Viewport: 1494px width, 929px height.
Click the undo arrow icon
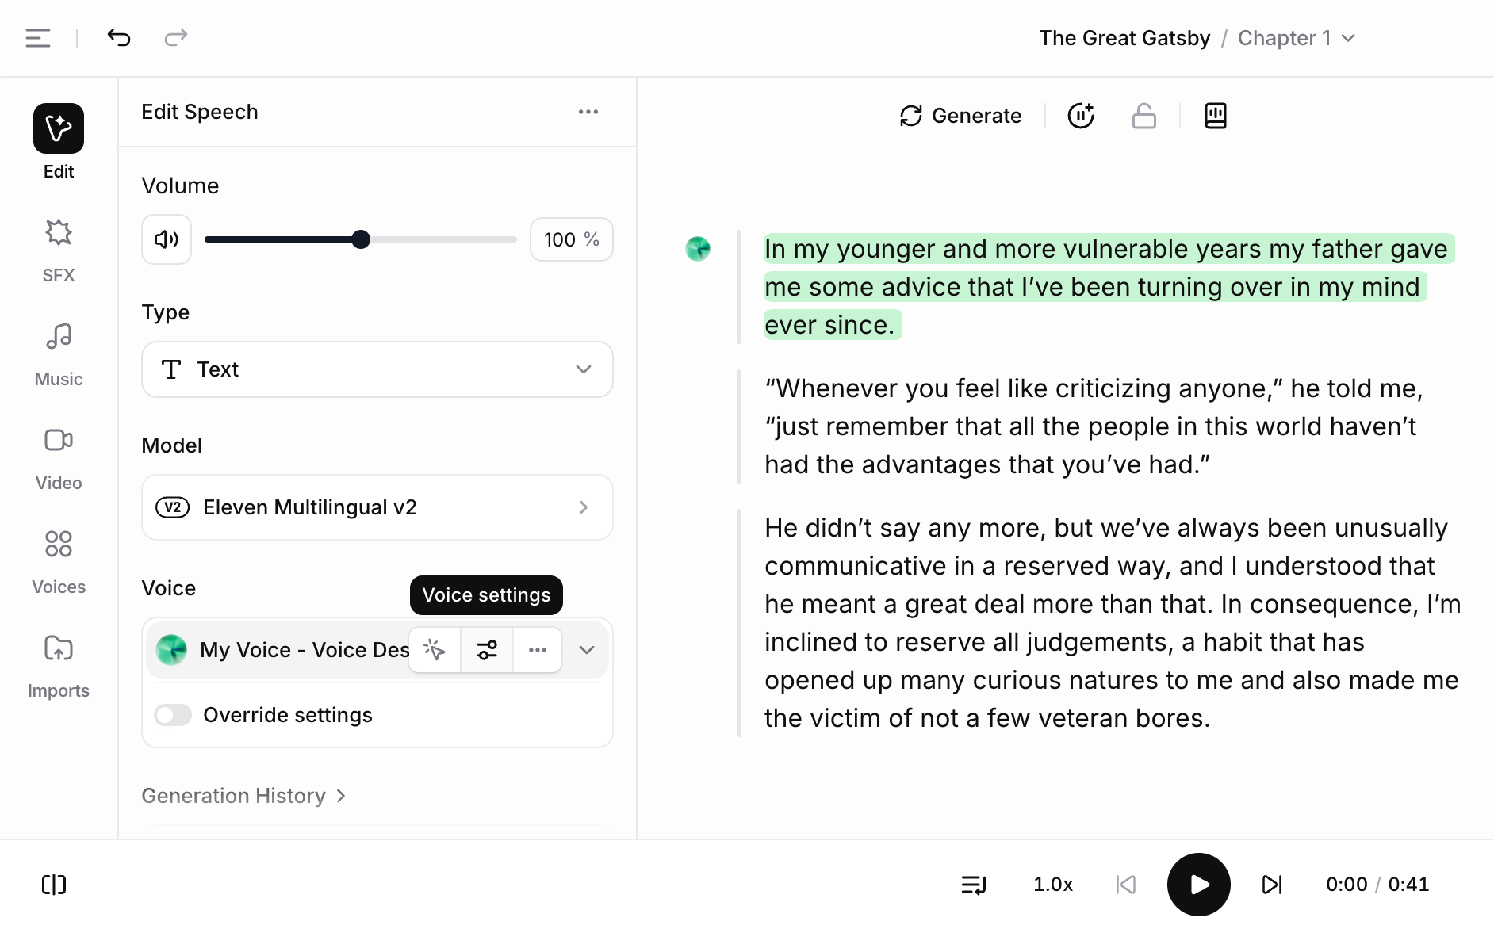point(119,37)
